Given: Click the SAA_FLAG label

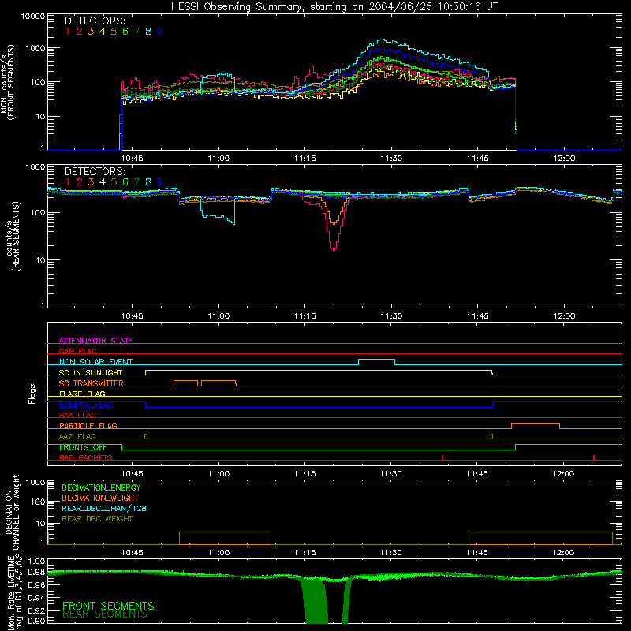Looking at the screenshot, I should [77, 415].
